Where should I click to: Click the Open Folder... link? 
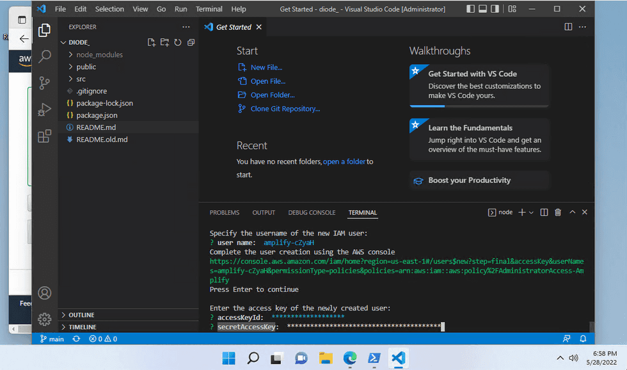(273, 95)
